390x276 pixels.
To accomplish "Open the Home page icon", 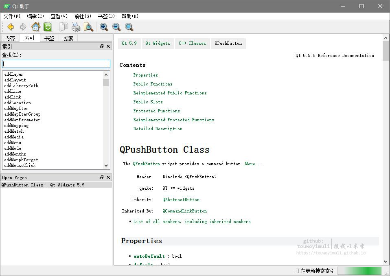I will tap(35, 27).
